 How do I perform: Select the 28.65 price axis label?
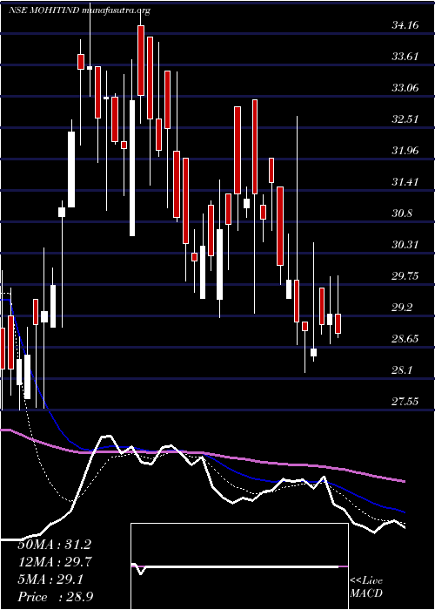tap(405, 338)
